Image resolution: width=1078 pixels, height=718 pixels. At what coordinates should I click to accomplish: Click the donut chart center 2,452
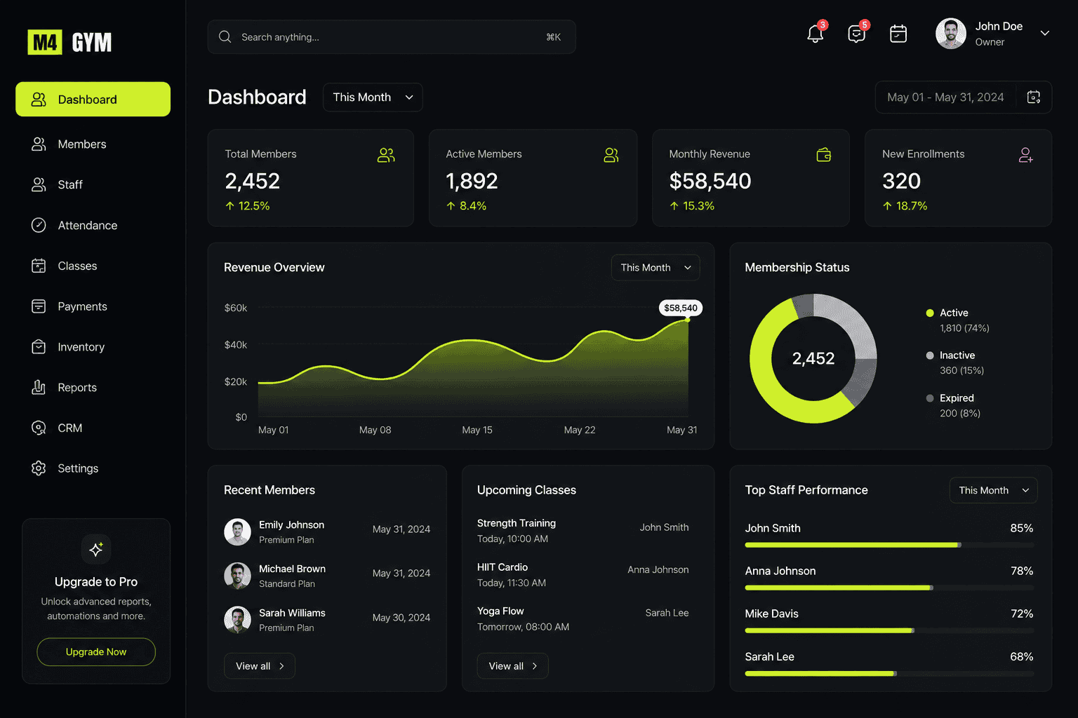[x=813, y=358]
